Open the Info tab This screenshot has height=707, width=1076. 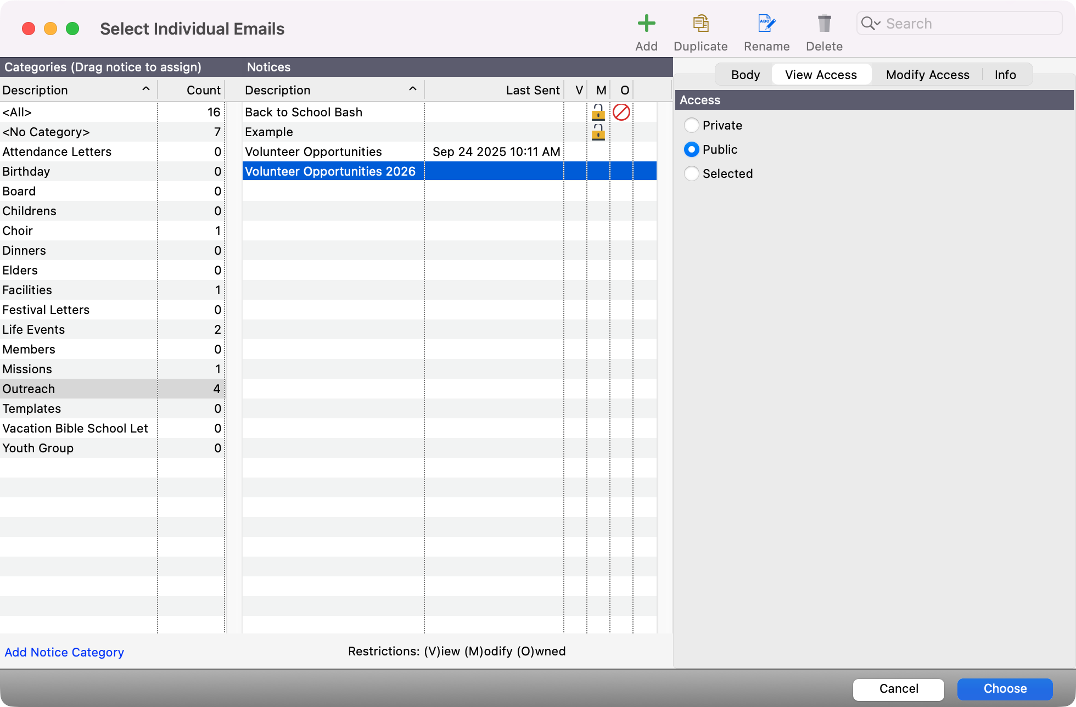point(1005,75)
